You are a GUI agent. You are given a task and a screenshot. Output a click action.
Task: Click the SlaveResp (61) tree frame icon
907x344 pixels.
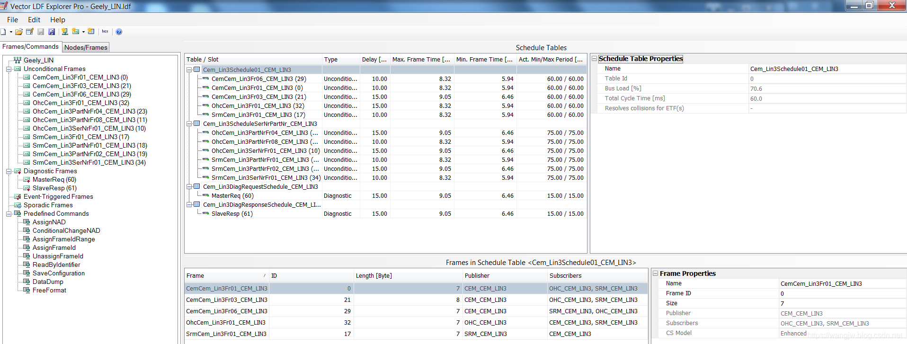pyautogui.click(x=27, y=188)
